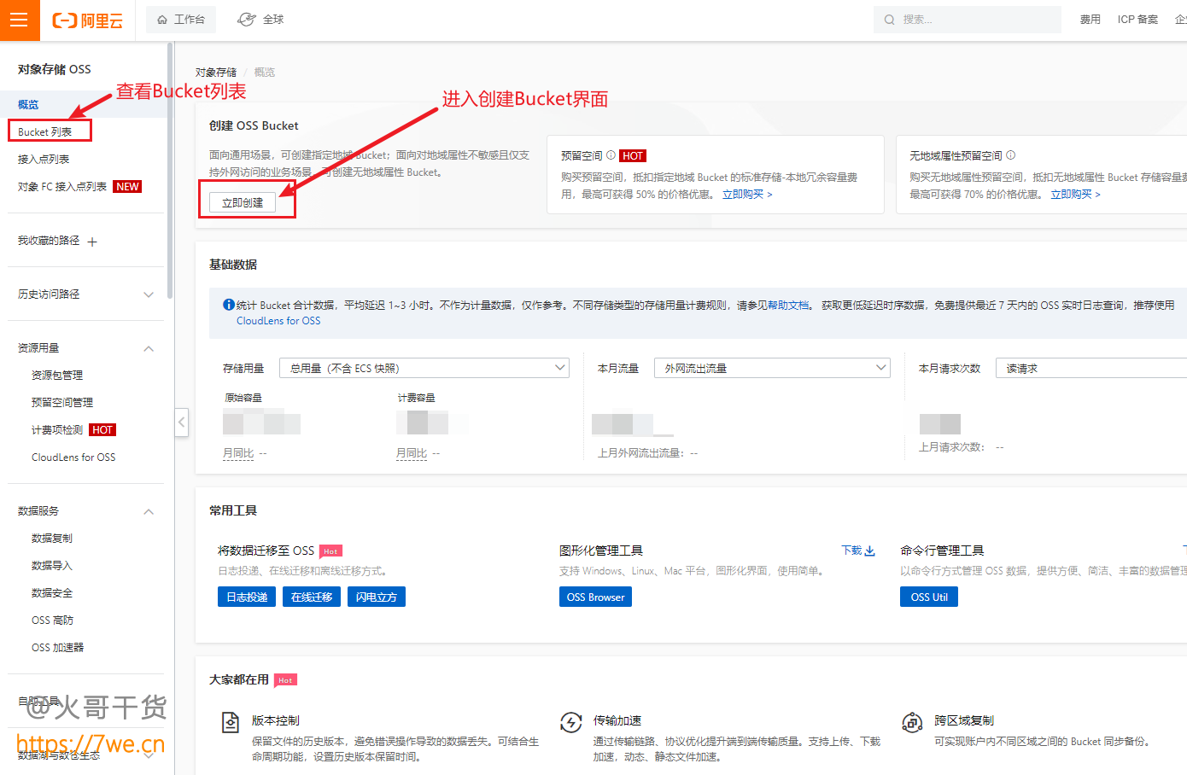Click 月同比 under 计费容量
Viewport: 1187px width, 775px height.
[412, 453]
